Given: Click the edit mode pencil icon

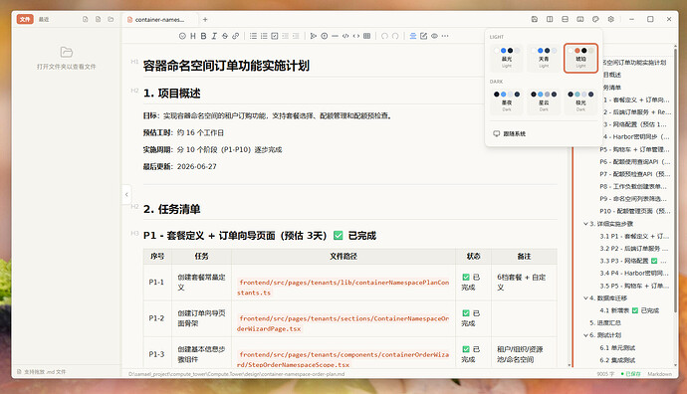Looking at the screenshot, I should (424, 36).
